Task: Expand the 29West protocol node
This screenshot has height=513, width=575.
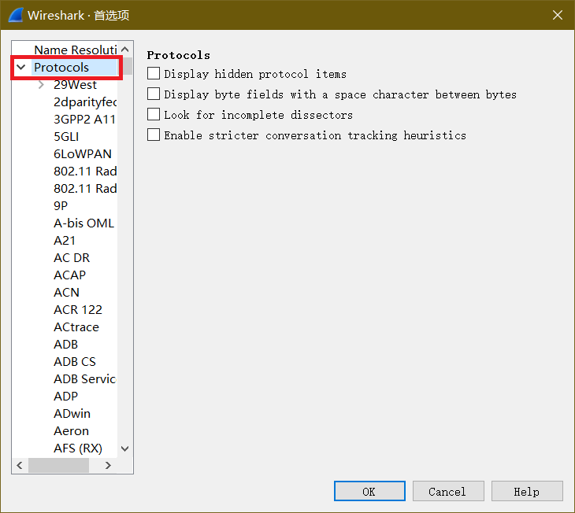Action: pos(41,85)
